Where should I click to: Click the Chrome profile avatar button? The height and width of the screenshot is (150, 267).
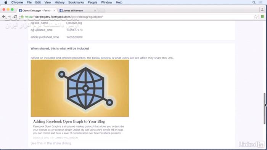click(262, 10)
